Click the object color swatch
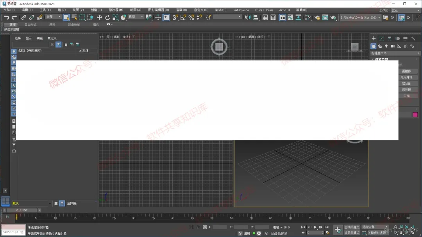This screenshot has height=237, width=422. point(415,115)
